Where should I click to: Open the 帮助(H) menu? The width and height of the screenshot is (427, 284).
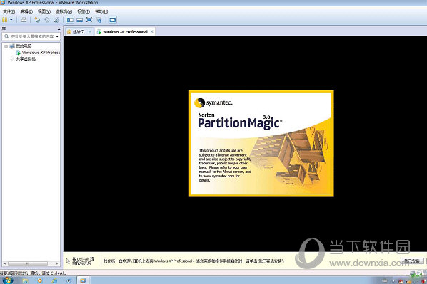click(x=101, y=11)
